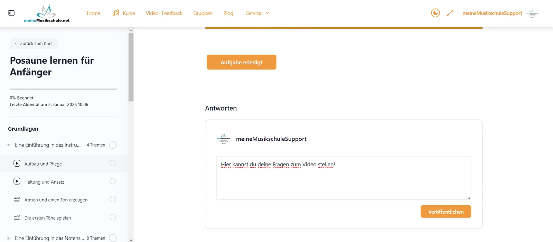
Task: Toggle completion circle for Die ersten Töne spielen
Action: pyautogui.click(x=113, y=217)
